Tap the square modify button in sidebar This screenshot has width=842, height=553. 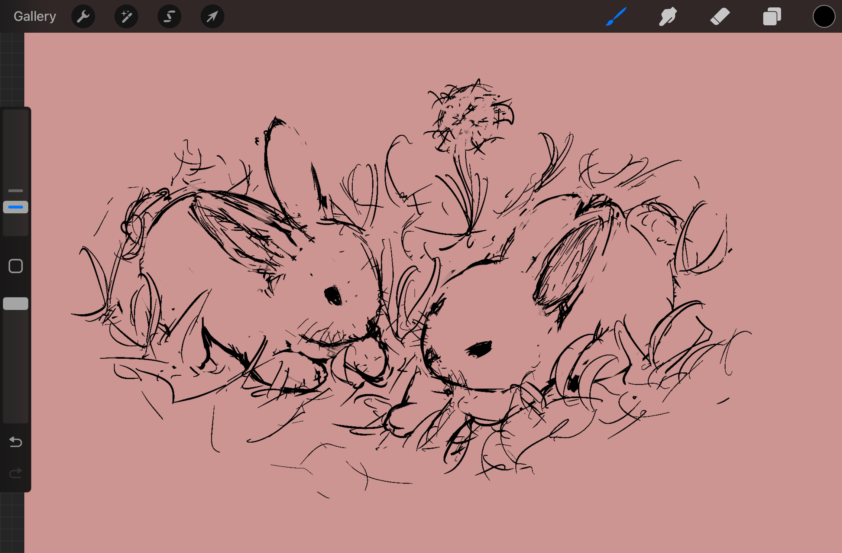pyautogui.click(x=16, y=266)
